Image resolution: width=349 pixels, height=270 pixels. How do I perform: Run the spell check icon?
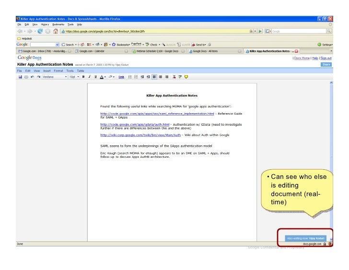[180, 77]
